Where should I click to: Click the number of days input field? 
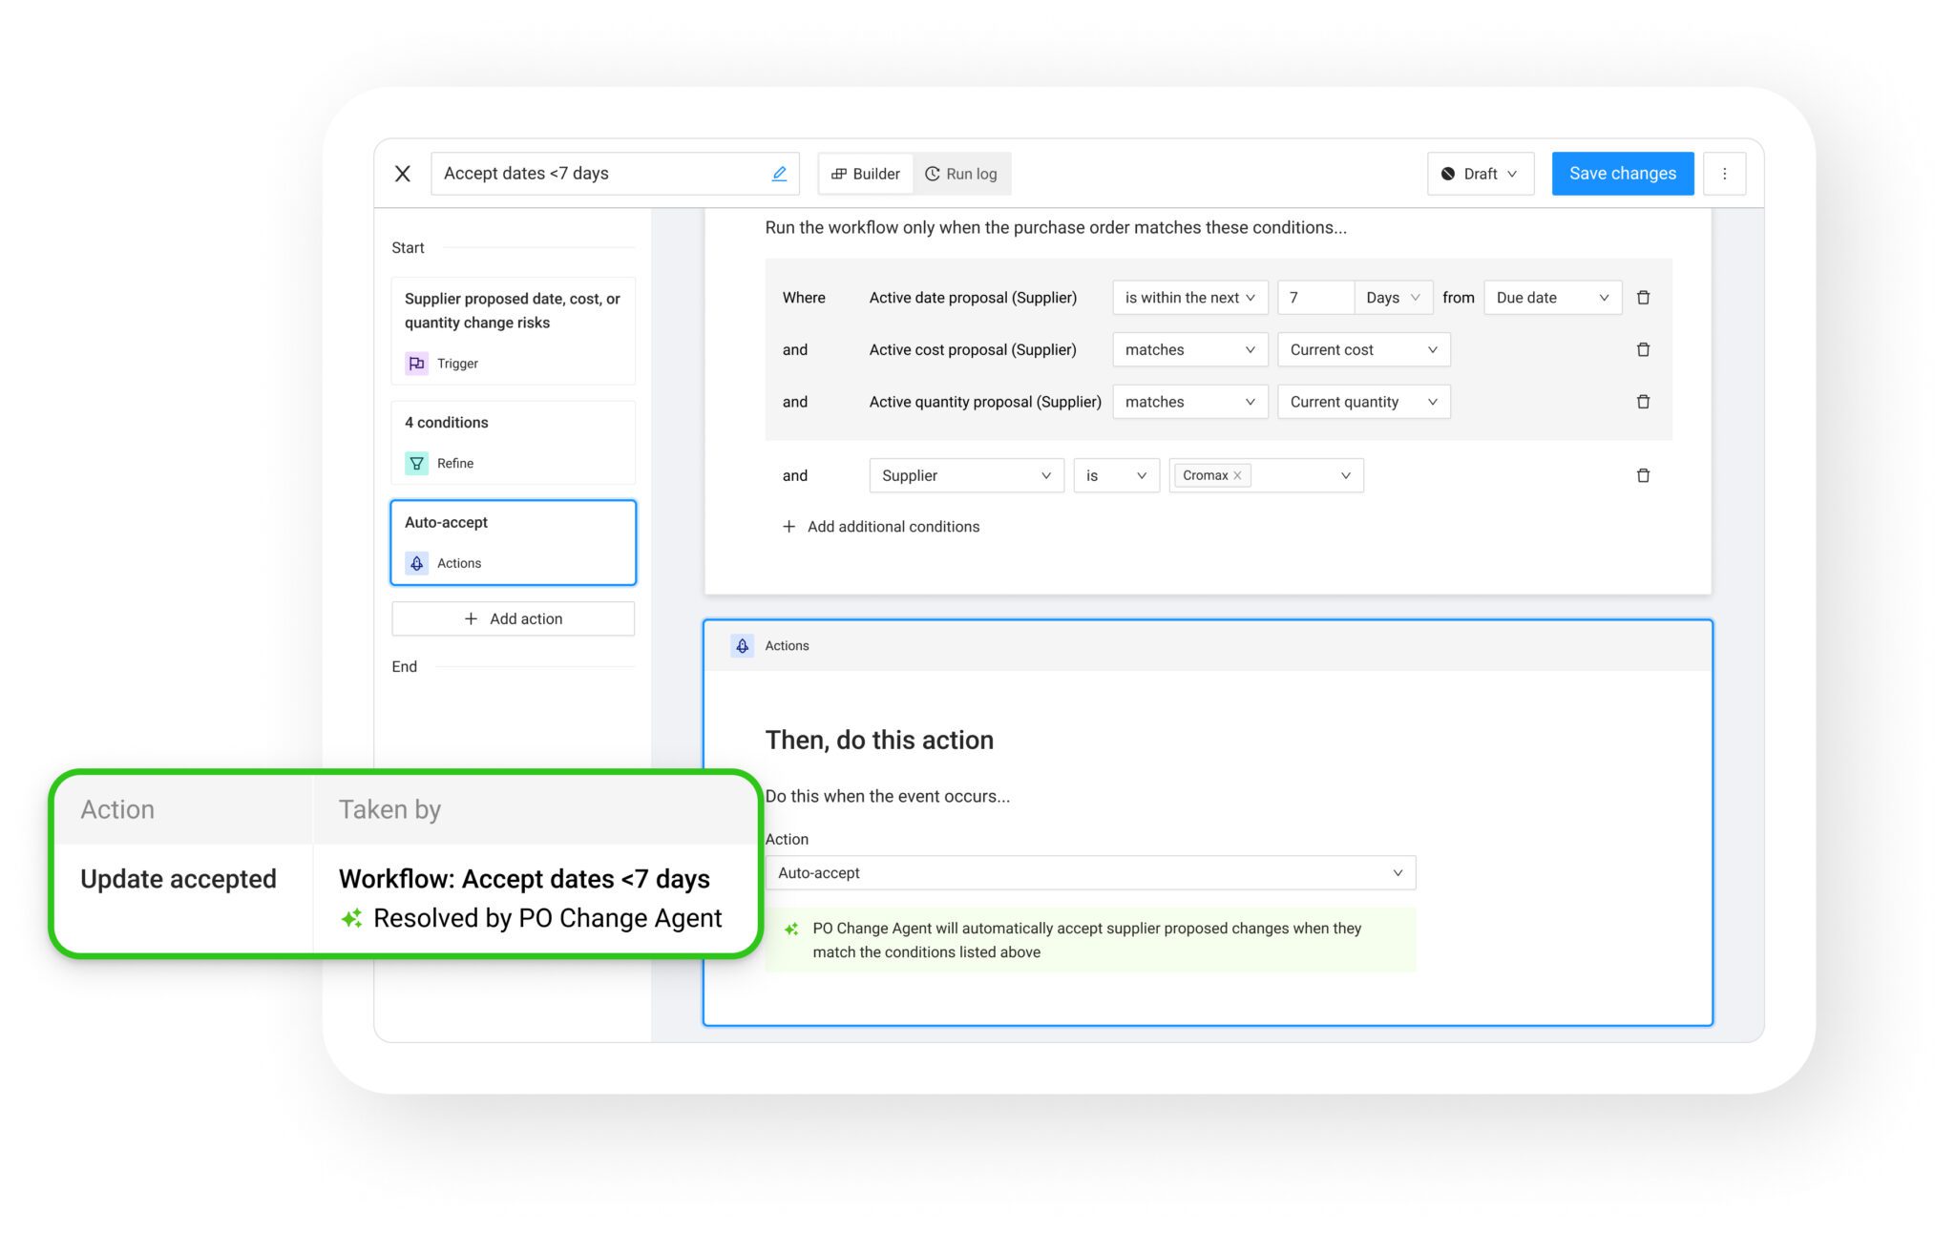point(1314,298)
